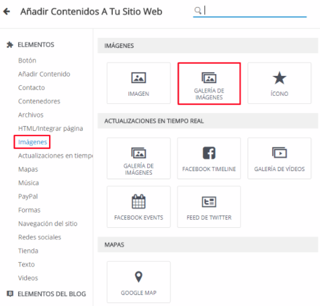Add the Ícono star element
The image size is (320, 306).
[x=279, y=84]
